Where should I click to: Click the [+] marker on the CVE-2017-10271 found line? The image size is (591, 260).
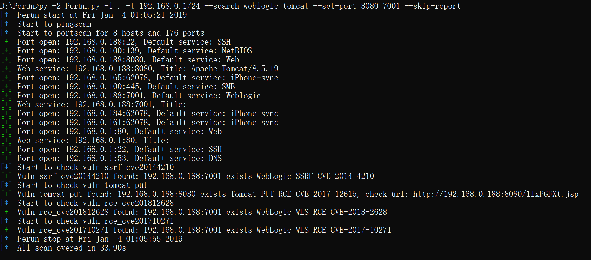click(x=7, y=230)
